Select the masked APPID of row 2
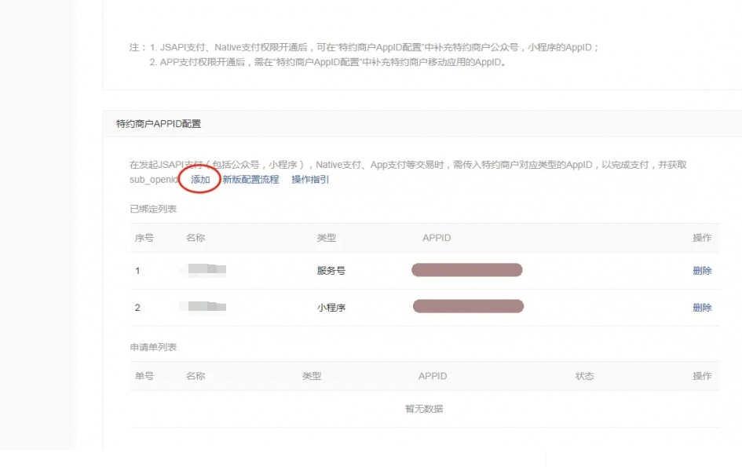Image resolution: width=742 pixels, height=467 pixels. click(x=466, y=307)
